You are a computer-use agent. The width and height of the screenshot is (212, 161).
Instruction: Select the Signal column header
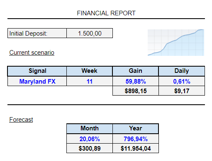click(37, 71)
